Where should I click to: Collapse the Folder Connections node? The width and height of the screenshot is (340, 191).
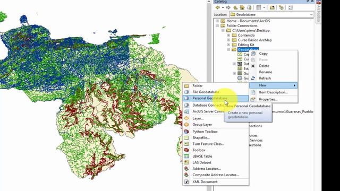pyautogui.click(x=217, y=25)
